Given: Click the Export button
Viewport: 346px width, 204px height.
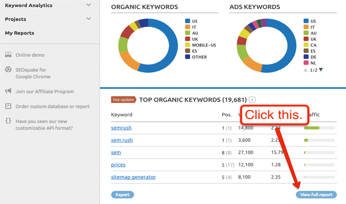Looking at the screenshot, I should click(x=122, y=195).
